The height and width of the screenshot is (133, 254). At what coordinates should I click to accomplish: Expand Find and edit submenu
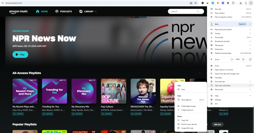(x=230, y=82)
